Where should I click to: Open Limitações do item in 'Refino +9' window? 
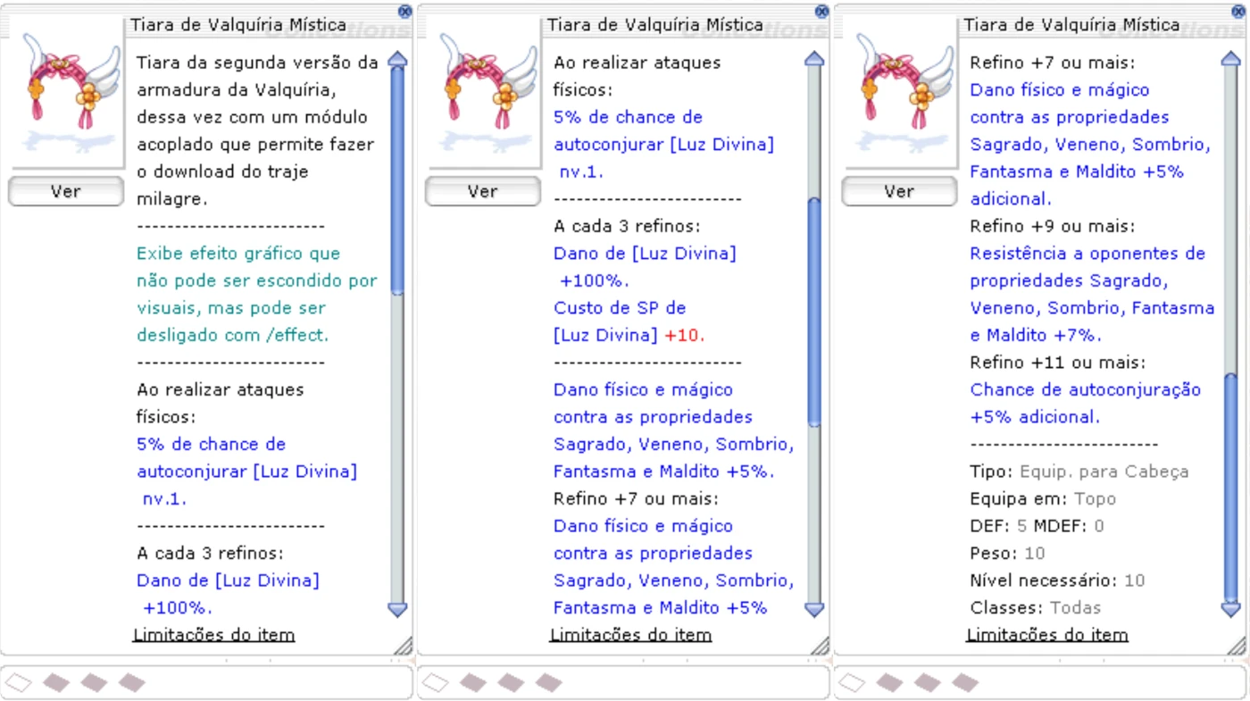(1047, 635)
